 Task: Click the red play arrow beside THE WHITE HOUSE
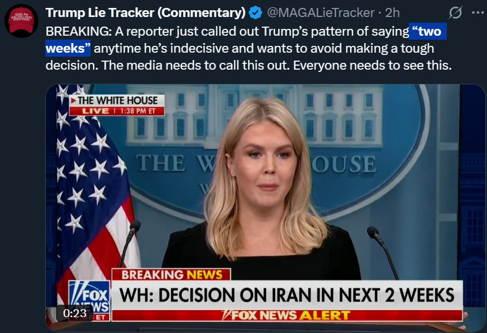coord(73,100)
